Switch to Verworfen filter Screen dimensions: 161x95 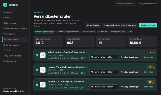103,32
